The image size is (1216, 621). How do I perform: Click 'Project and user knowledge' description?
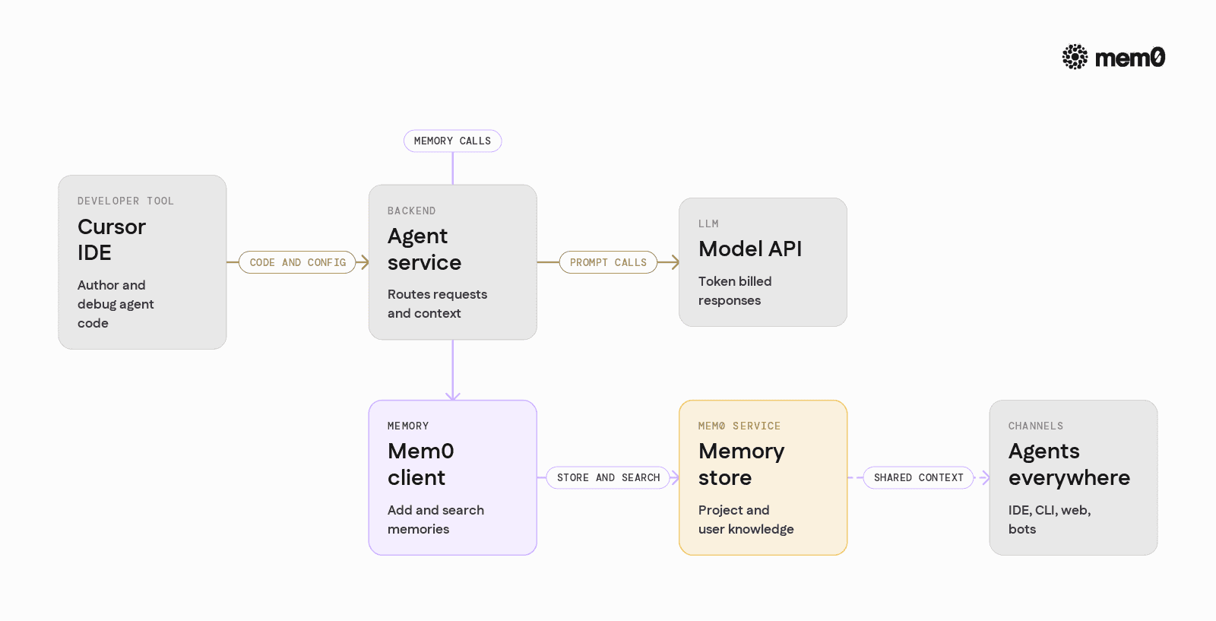pyautogui.click(x=746, y=519)
